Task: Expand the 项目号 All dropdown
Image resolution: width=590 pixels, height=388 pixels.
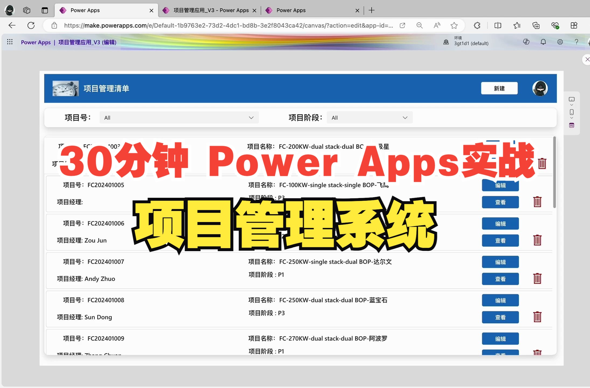Action: pyautogui.click(x=179, y=117)
